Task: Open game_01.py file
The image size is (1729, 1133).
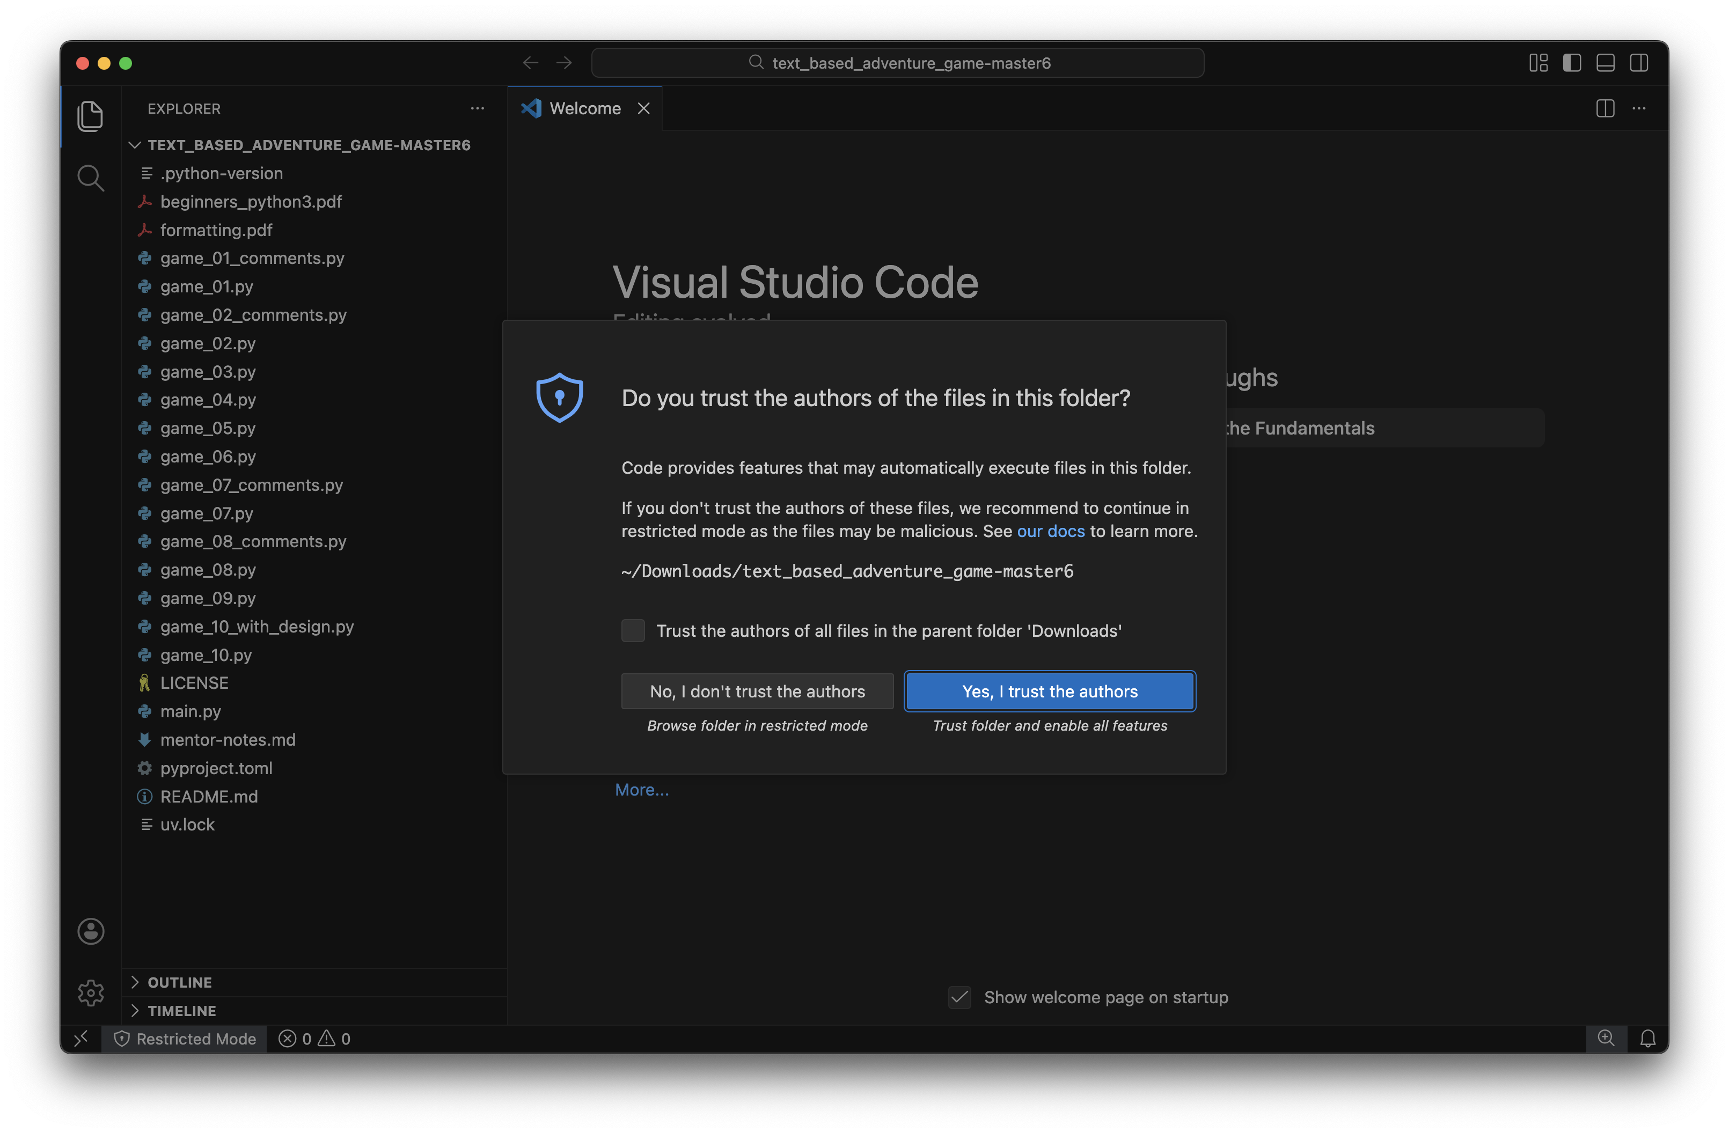Action: [x=314, y=287]
